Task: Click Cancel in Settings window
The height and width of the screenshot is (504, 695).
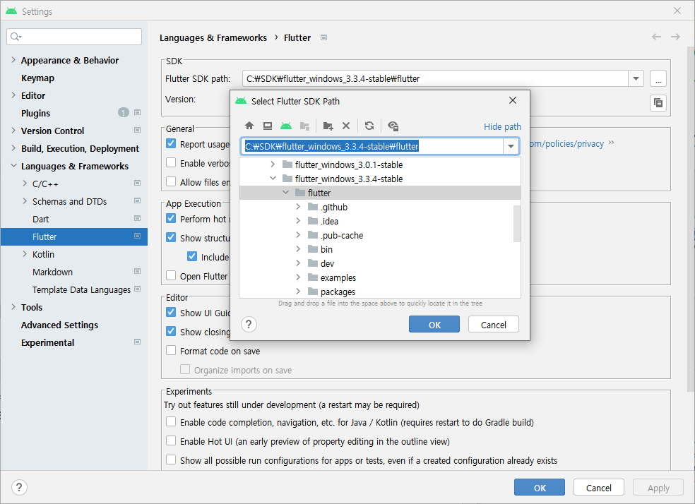Action: tap(598, 488)
